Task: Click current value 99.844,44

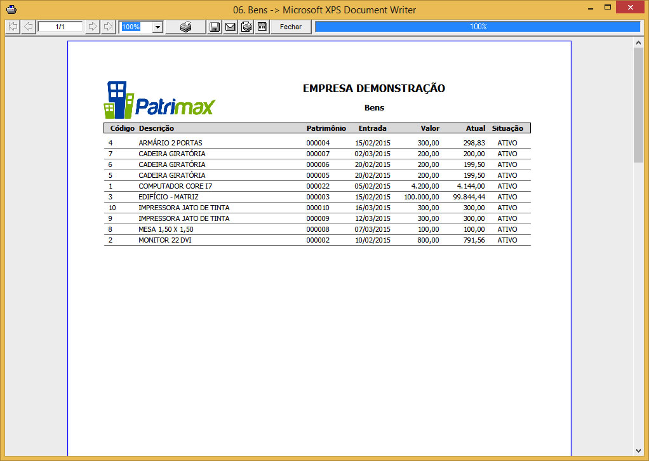Action: pyautogui.click(x=469, y=197)
